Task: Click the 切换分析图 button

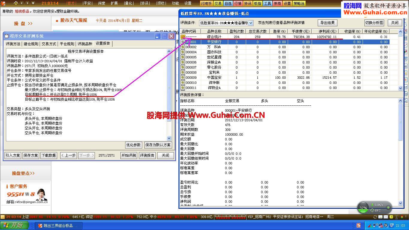Action: [374, 23]
